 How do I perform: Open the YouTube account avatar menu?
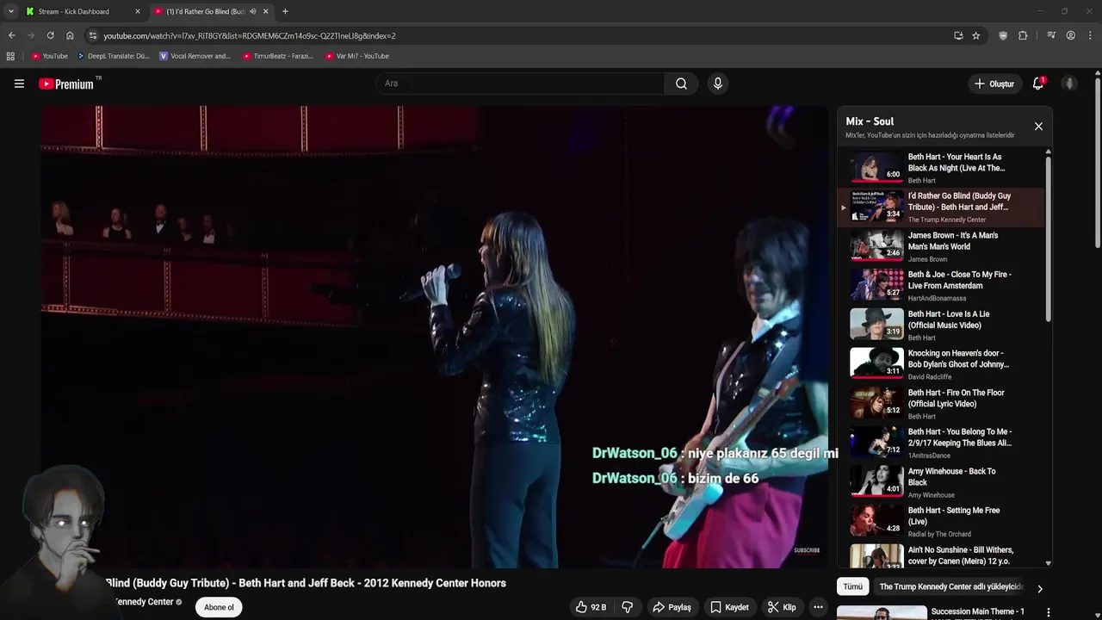coord(1069,84)
